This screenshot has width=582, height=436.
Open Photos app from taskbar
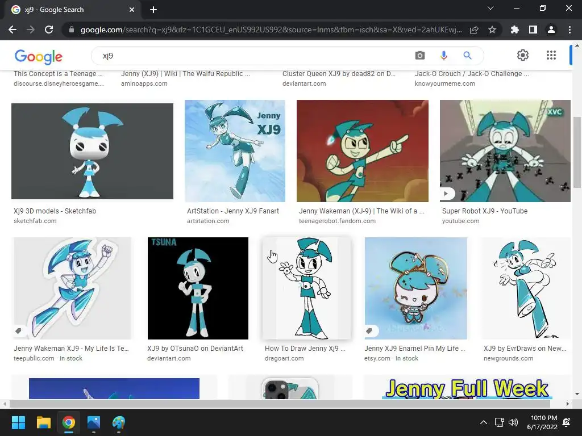click(x=94, y=422)
